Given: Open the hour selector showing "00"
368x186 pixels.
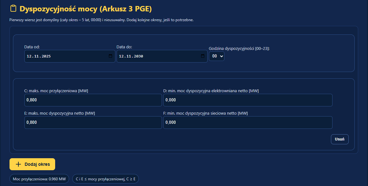Looking at the screenshot, I should (216, 56).
